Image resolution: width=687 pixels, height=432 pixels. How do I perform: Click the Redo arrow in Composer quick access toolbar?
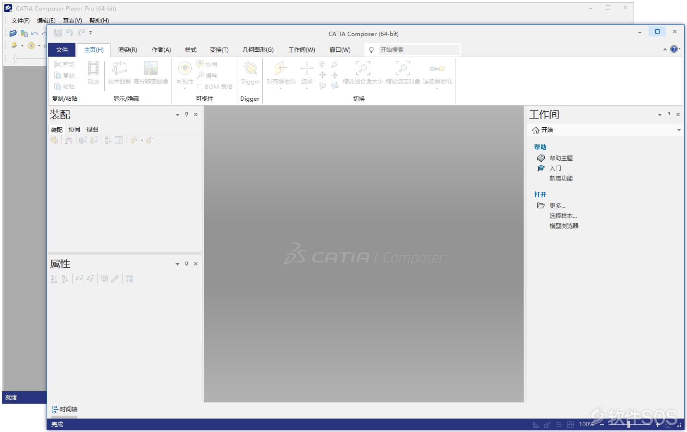[x=81, y=33]
